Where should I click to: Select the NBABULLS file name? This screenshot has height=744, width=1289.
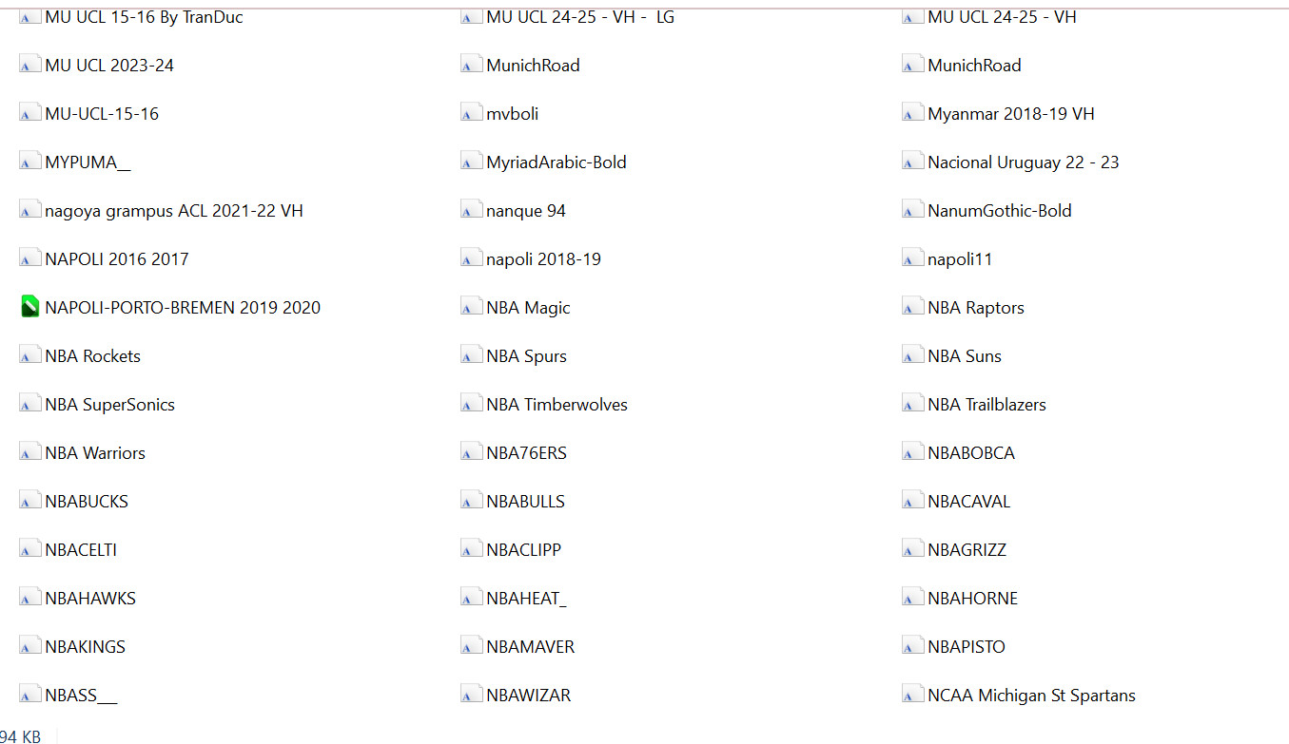525,501
